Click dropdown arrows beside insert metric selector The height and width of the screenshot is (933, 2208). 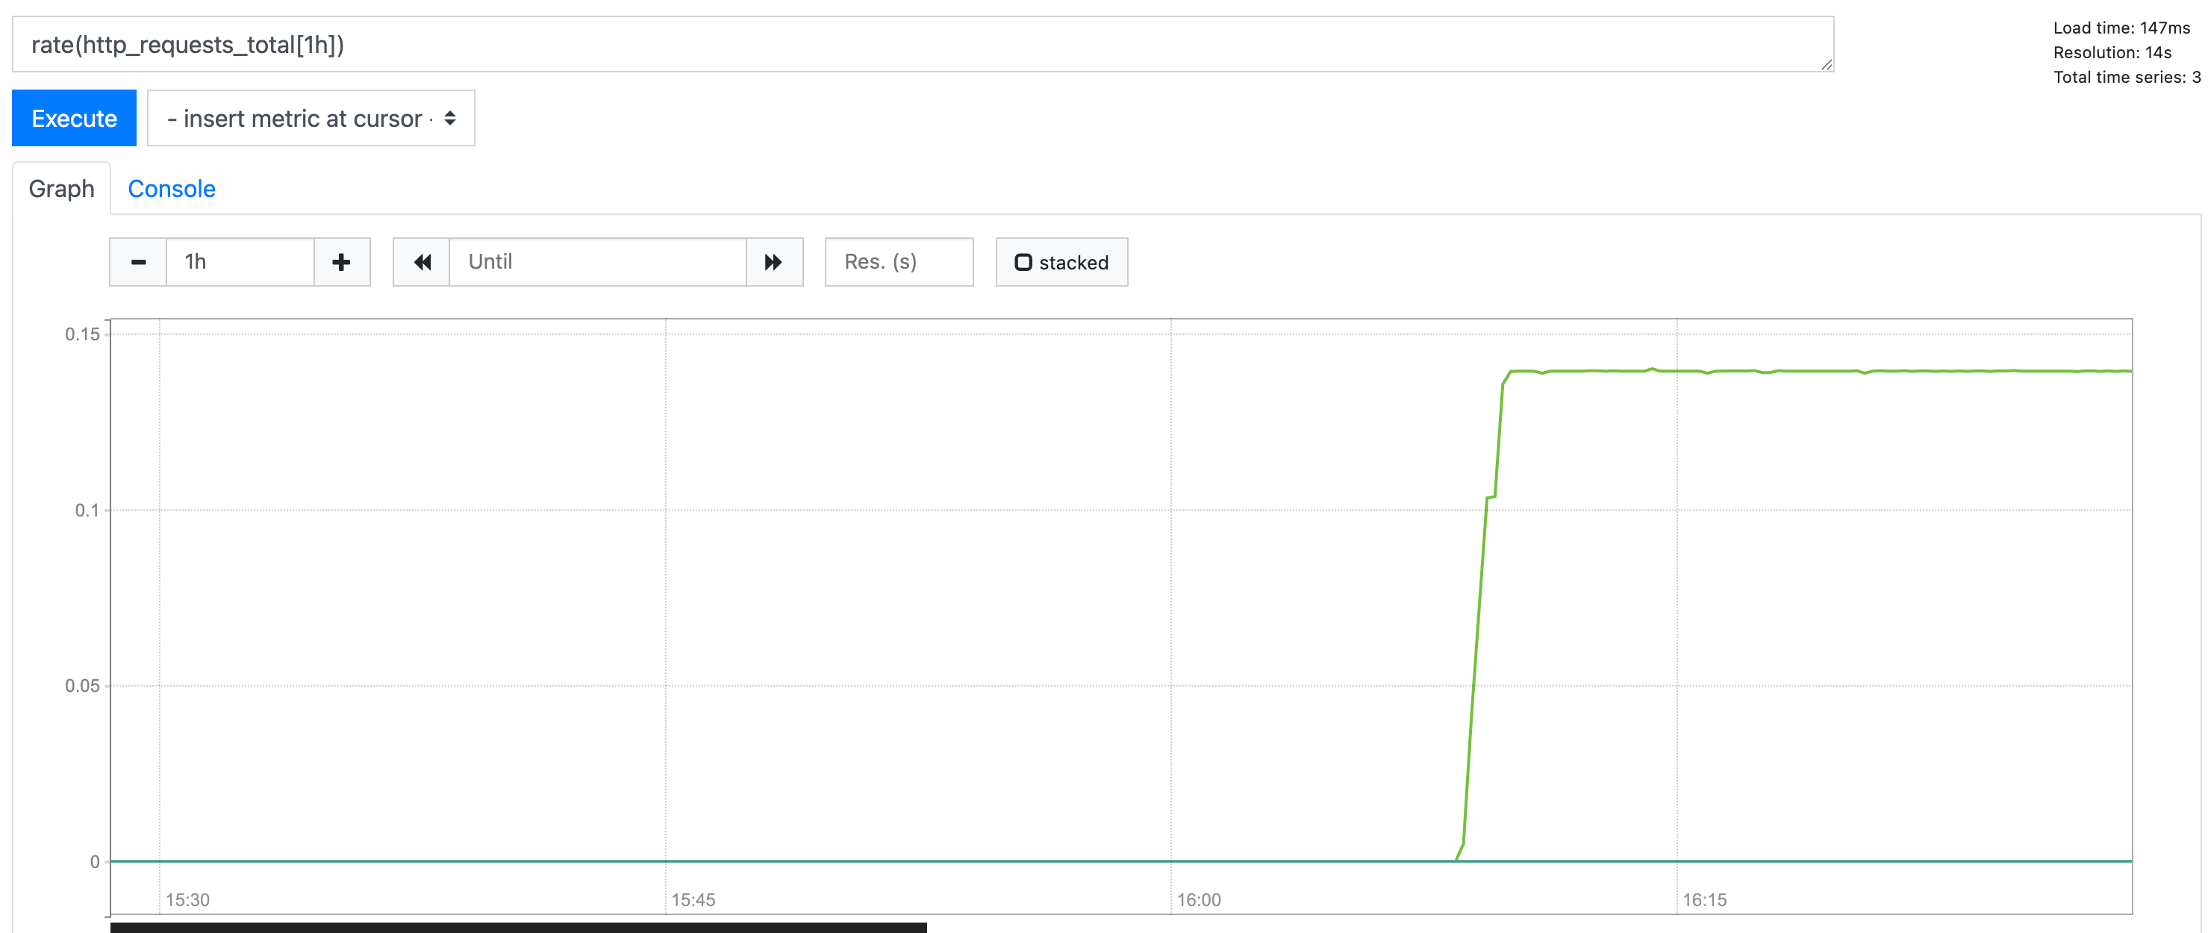tap(450, 118)
